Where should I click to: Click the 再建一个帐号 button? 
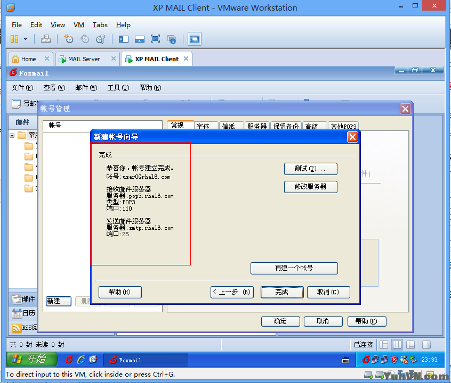[x=294, y=268]
